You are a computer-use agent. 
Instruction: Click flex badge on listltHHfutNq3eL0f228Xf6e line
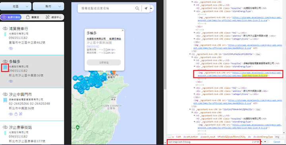[x=258, y=54]
